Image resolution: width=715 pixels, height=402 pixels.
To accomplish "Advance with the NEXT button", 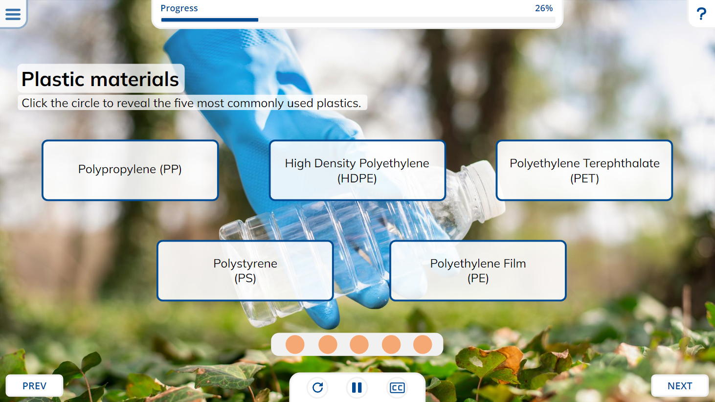I will (x=680, y=386).
